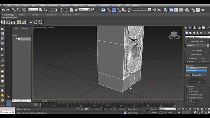Open the Selected key filter dropdown
The image size is (210, 118).
pyautogui.click(x=167, y=109)
